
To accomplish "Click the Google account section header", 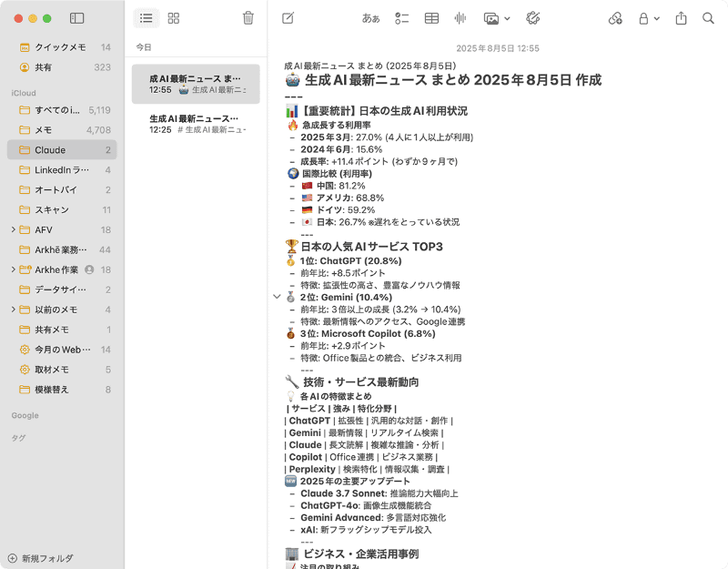I will [x=25, y=416].
